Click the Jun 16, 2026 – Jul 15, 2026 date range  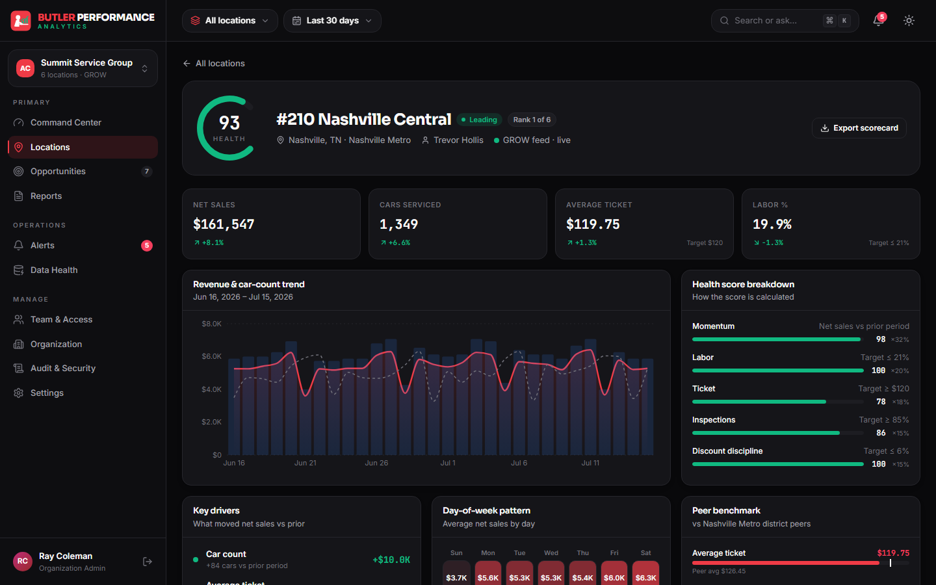click(x=243, y=297)
